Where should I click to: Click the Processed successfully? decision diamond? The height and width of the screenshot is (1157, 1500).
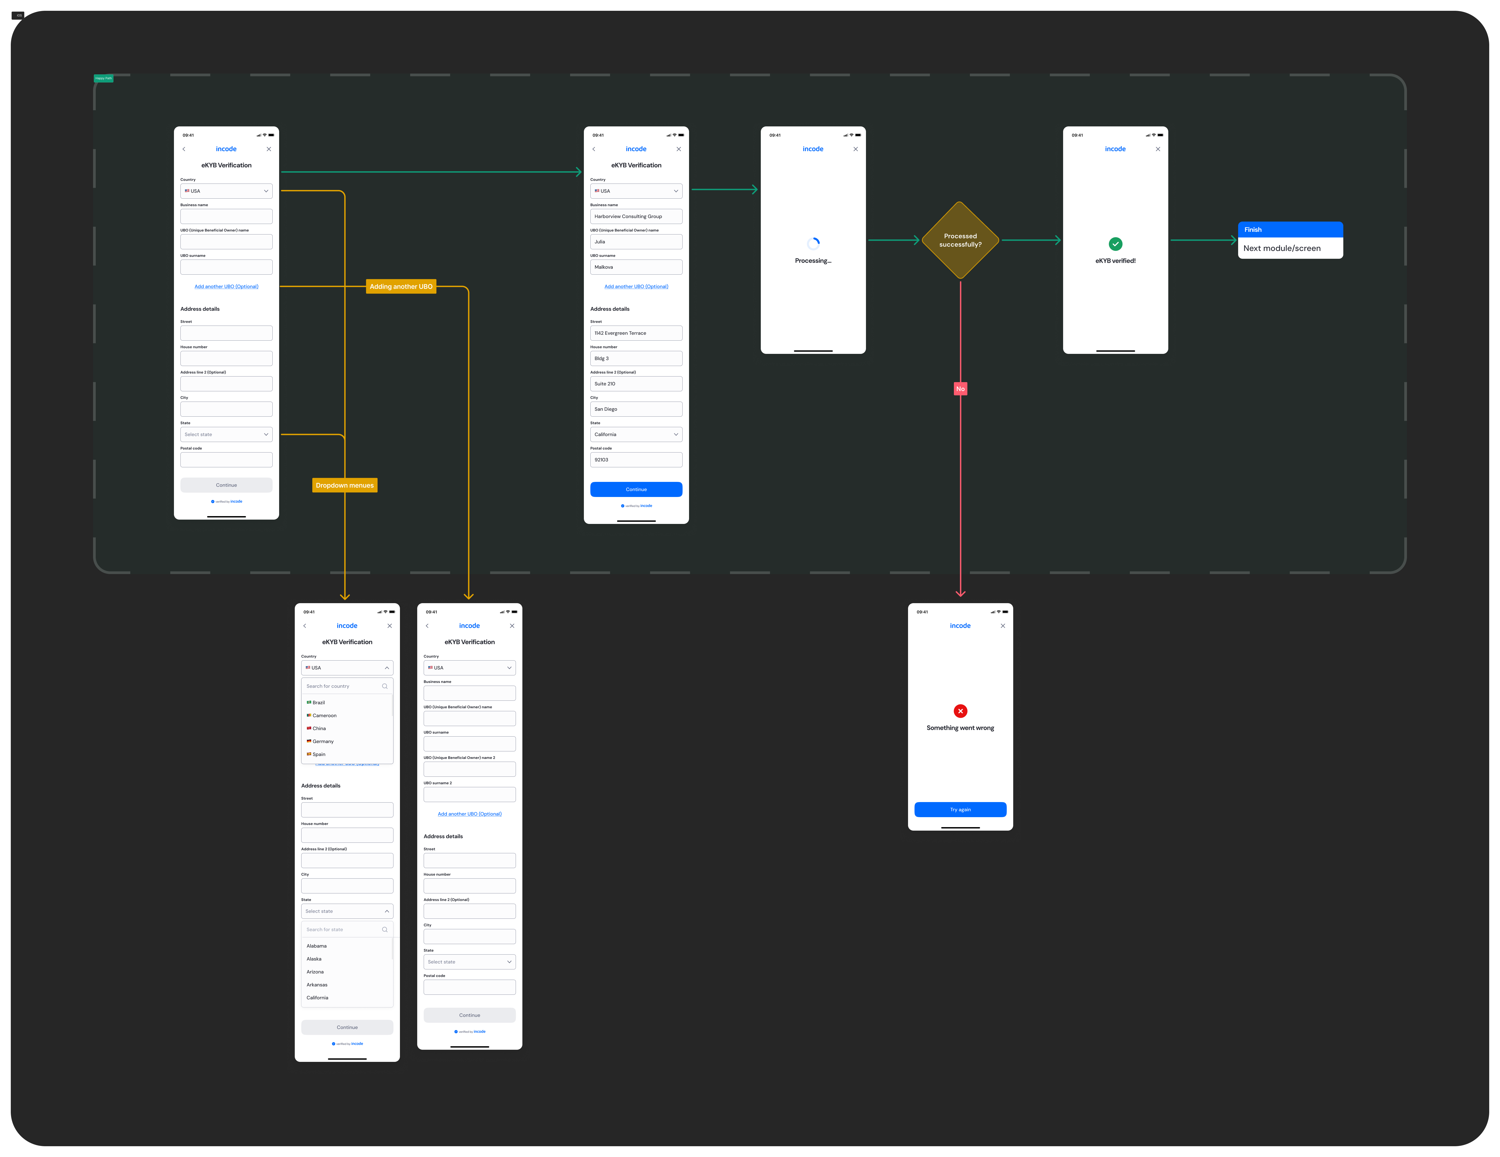960,240
